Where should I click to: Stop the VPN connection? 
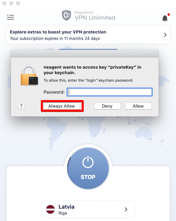(x=88, y=168)
